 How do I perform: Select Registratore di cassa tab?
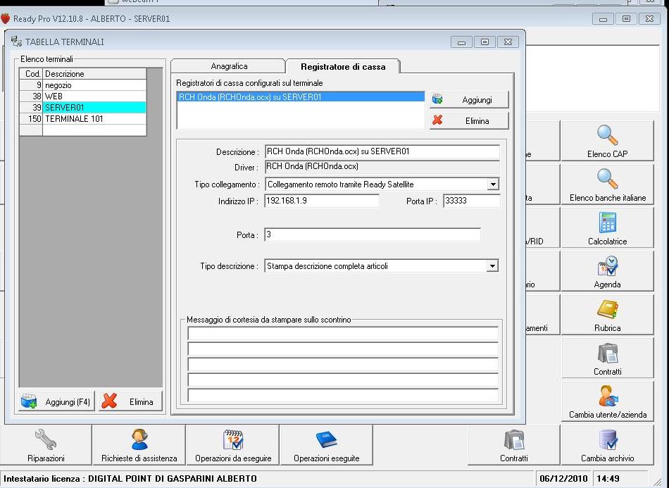point(343,66)
